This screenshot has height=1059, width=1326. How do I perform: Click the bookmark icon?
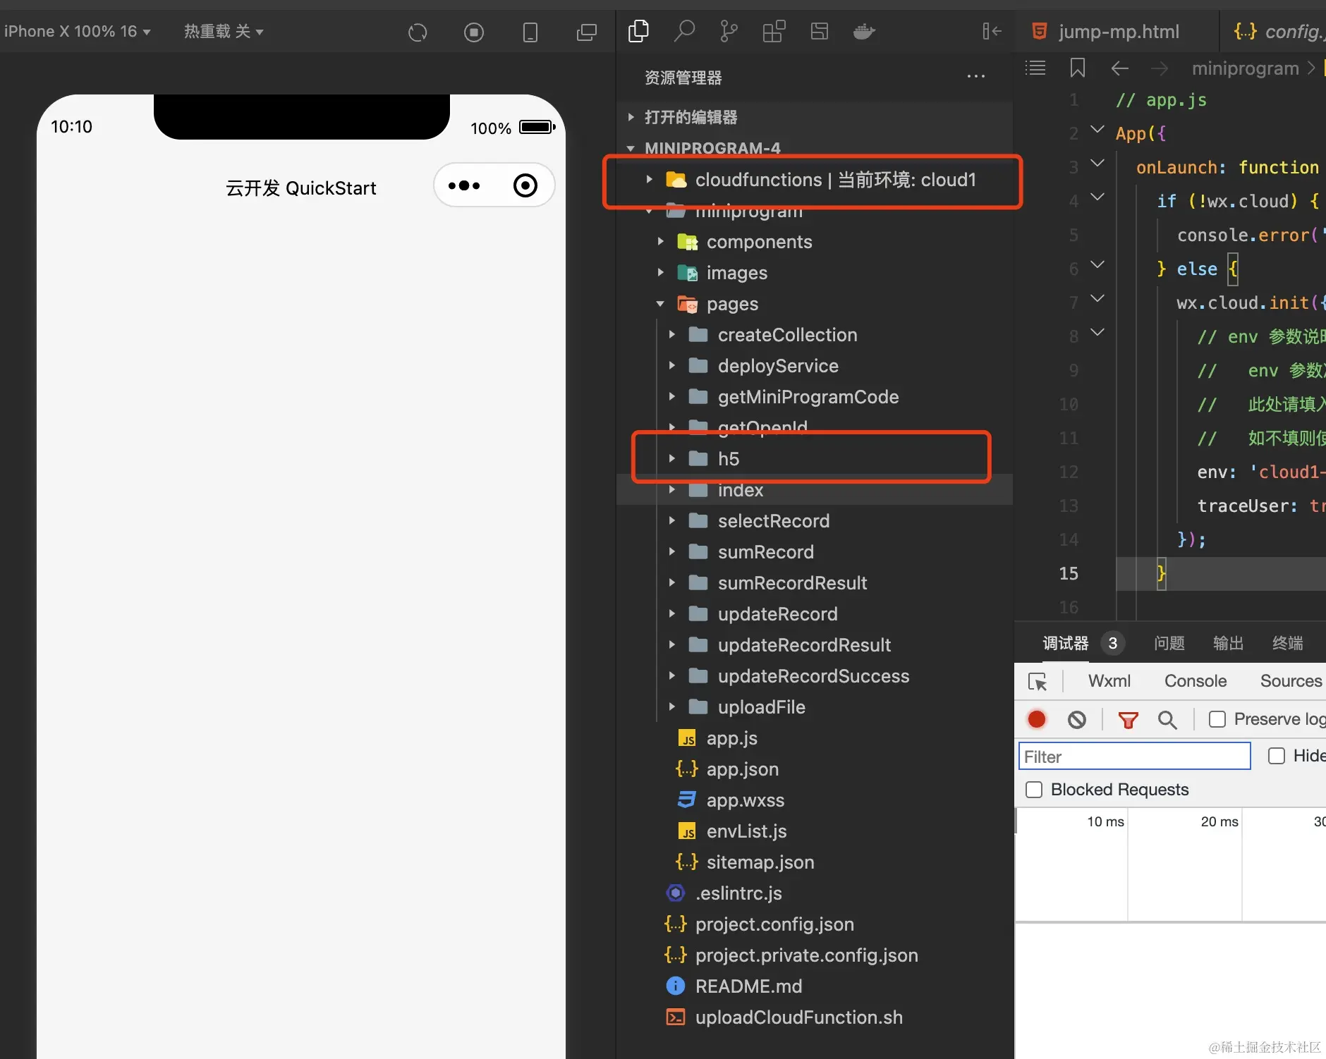pyautogui.click(x=1077, y=68)
